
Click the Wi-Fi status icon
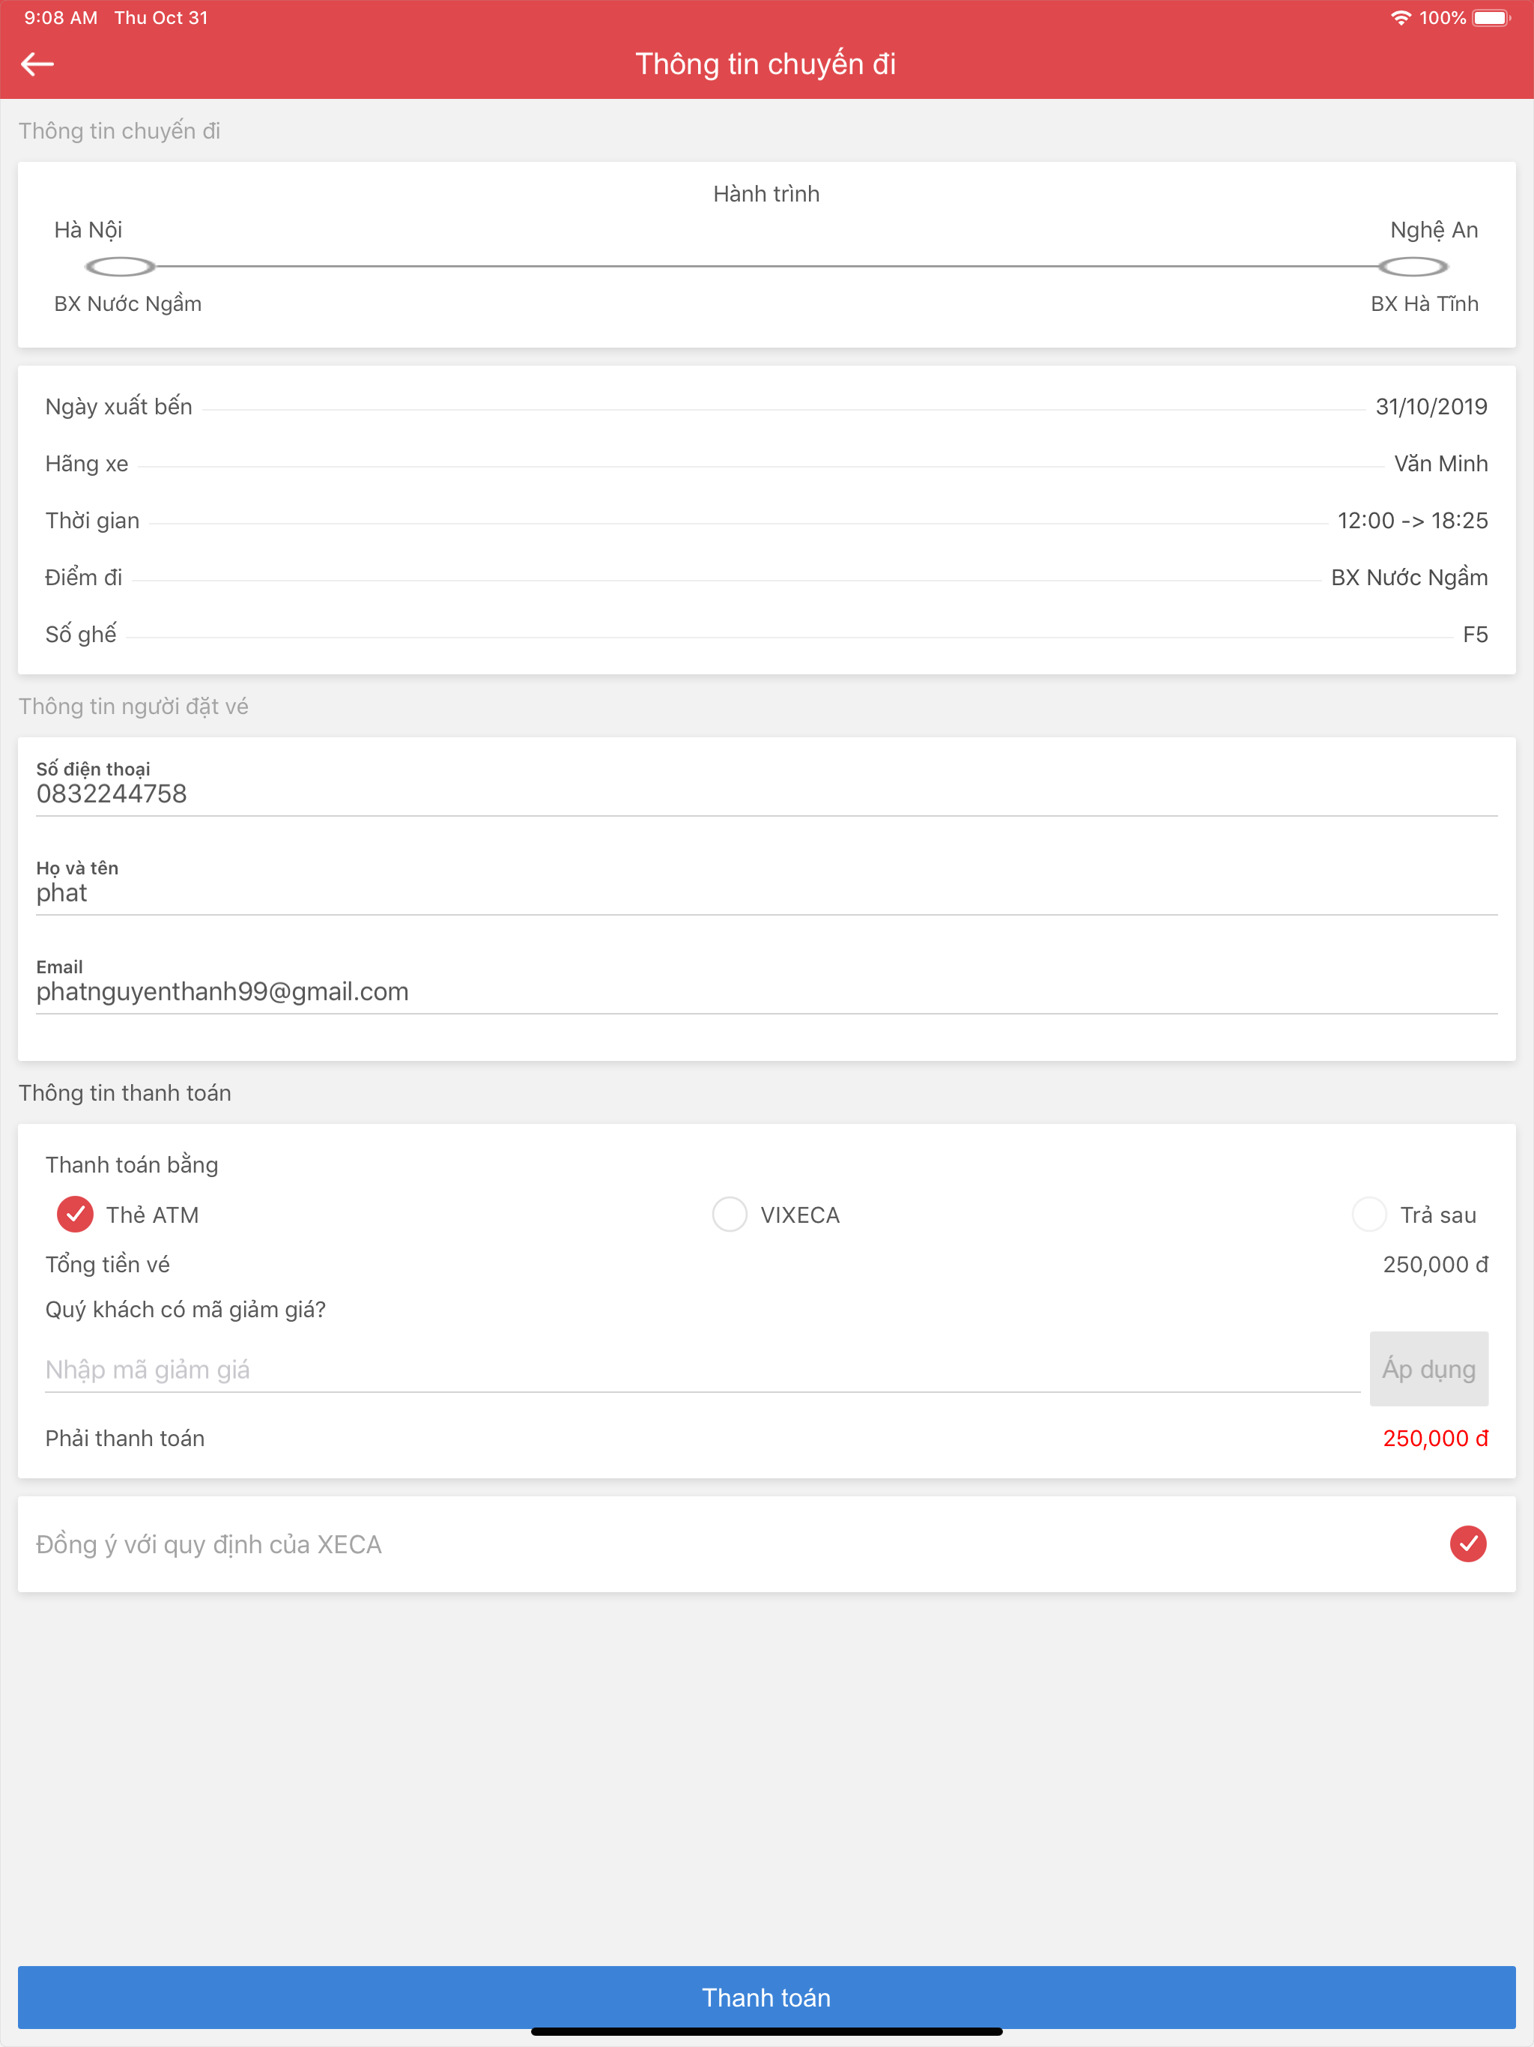tap(1401, 17)
